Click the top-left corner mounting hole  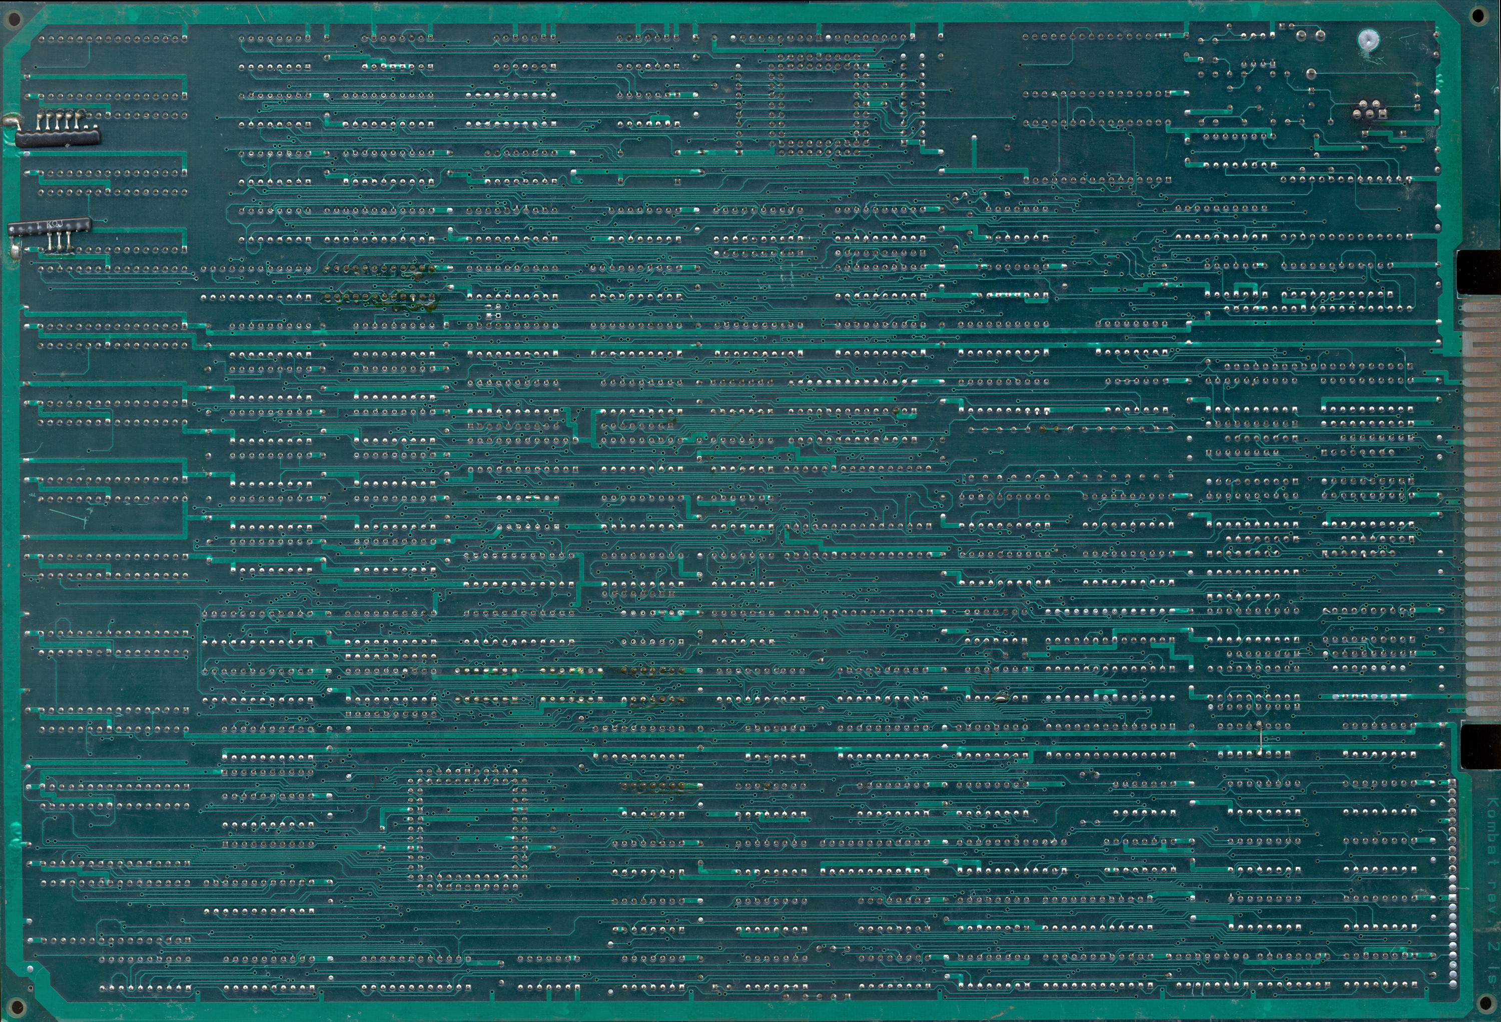16,20
